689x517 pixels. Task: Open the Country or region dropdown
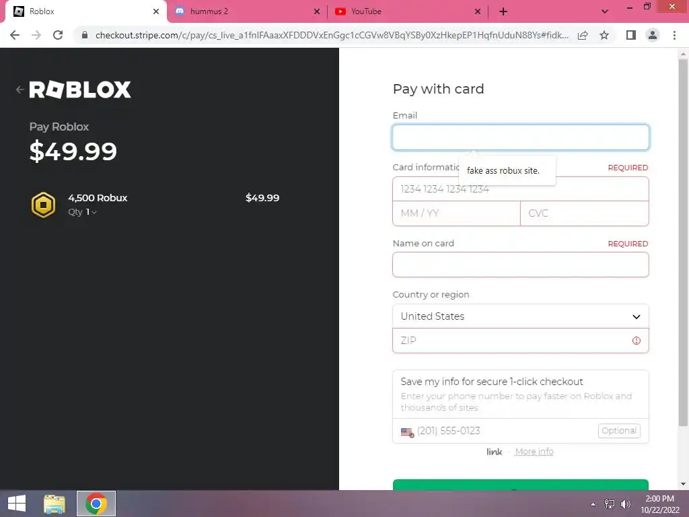520,316
